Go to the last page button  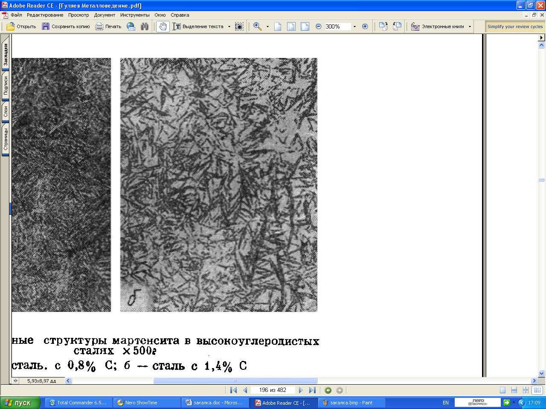click(312, 390)
